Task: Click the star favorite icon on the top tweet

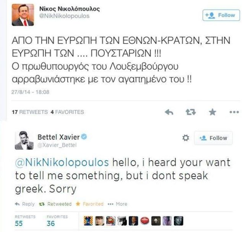Action: [x=213, y=112]
